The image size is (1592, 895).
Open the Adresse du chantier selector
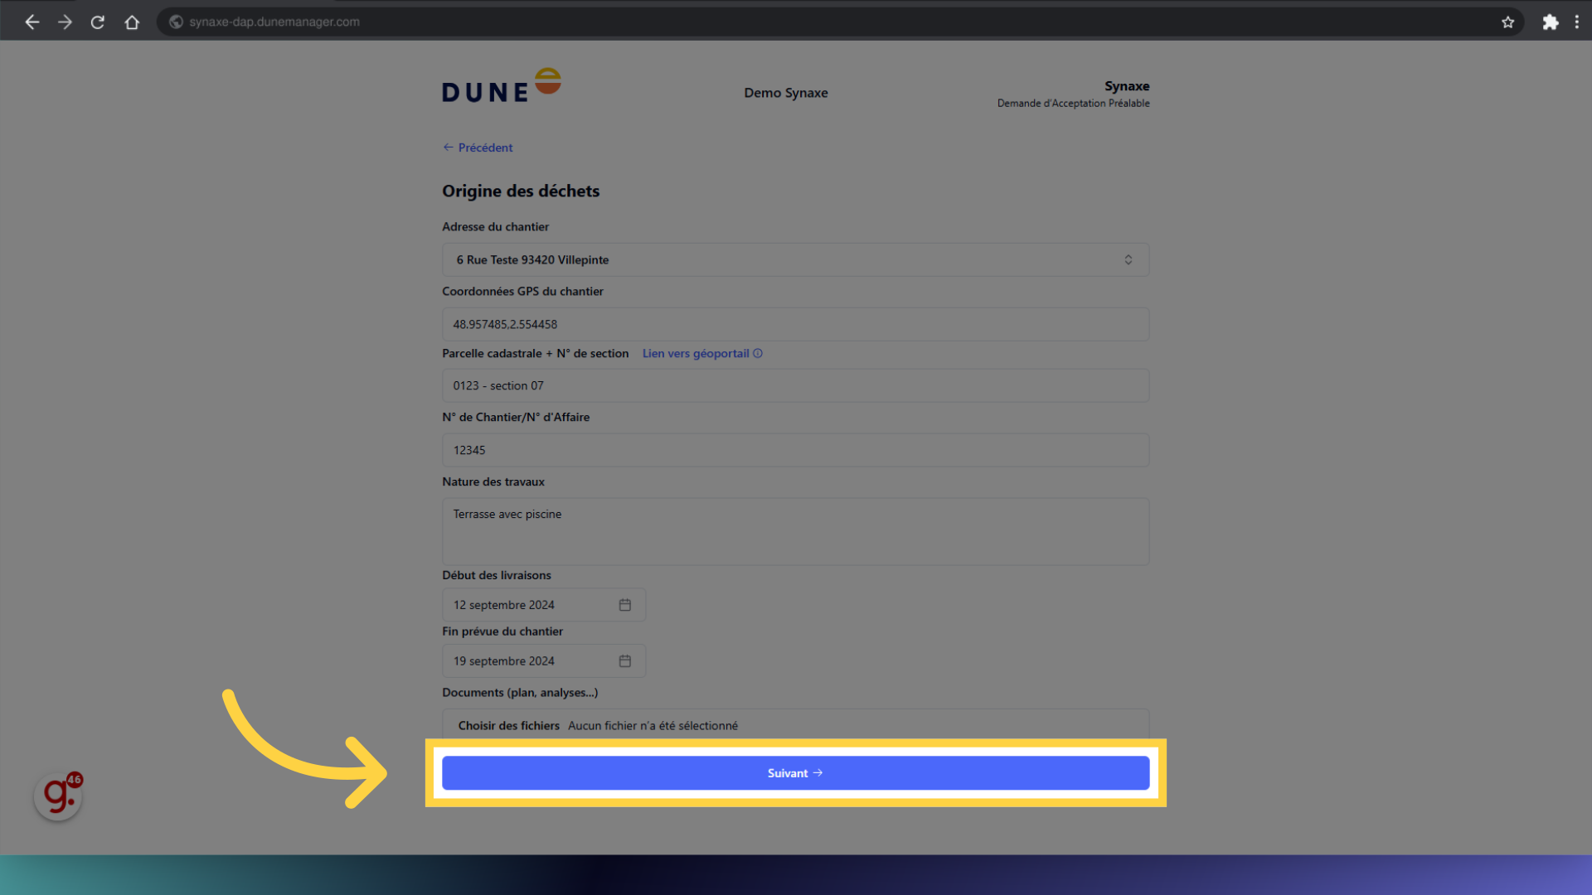click(794, 259)
